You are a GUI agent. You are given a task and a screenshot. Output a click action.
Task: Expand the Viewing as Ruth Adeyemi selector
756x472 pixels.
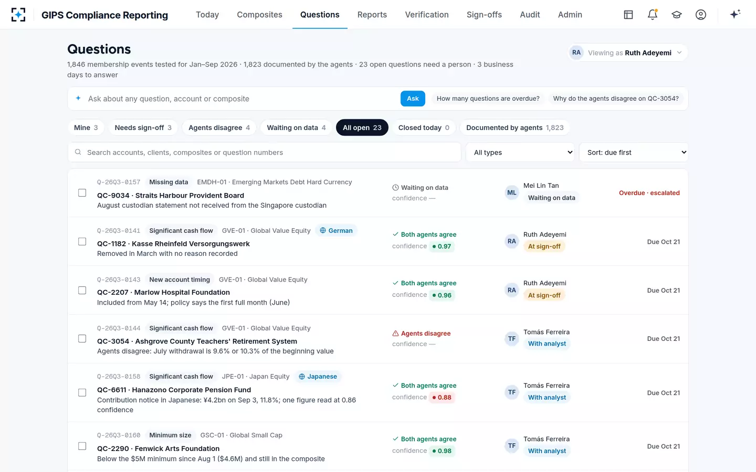(628, 52)
